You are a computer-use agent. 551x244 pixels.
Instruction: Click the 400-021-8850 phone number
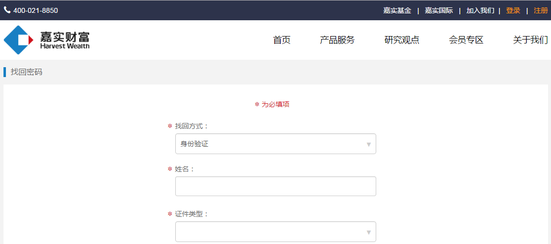tap(36, 10)
